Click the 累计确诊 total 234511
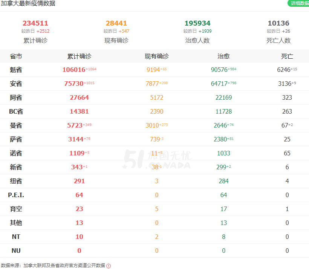Image resolution: width=309 pixels, height=269 pixels. pyautogui.click(x=35, y=23)
